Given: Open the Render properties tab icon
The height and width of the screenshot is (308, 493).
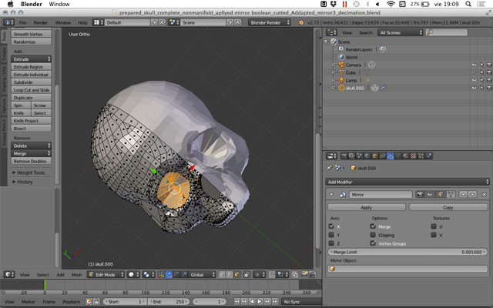Looking at the screenshot, I should click(x=344, y=156).
